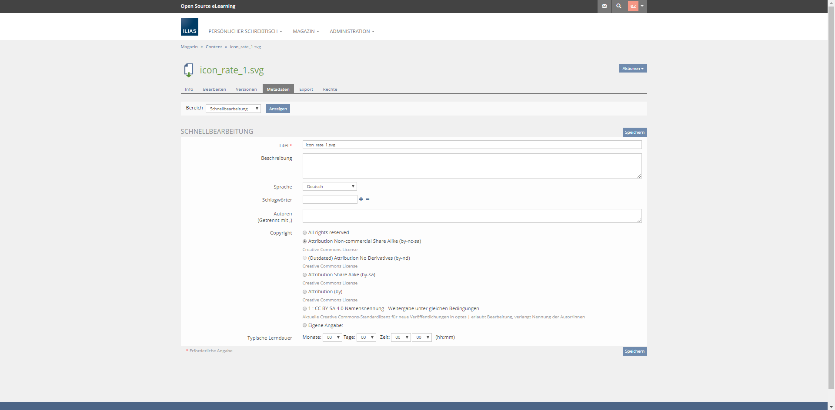The height and width of the screenshot is (410, 835).
Task: Click the Content breadcrumb link
Action: (x=214, y=47)
